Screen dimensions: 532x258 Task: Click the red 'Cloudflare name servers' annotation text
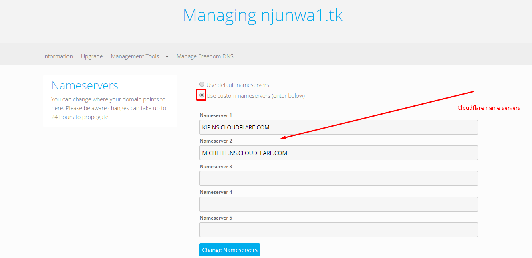pos(489,108)
